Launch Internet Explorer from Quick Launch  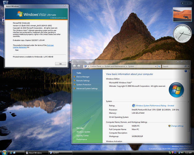(x=11, y=153)
